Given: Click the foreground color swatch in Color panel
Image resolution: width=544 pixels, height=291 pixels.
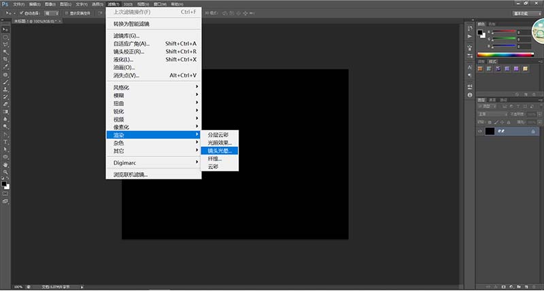Looking at the screenshot, I should (x=480, y=33).
